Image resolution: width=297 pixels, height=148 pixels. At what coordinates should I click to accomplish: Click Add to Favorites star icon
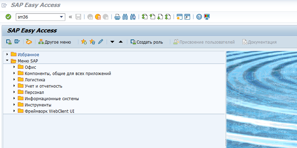pyautogui.click(x=84, y=42)
